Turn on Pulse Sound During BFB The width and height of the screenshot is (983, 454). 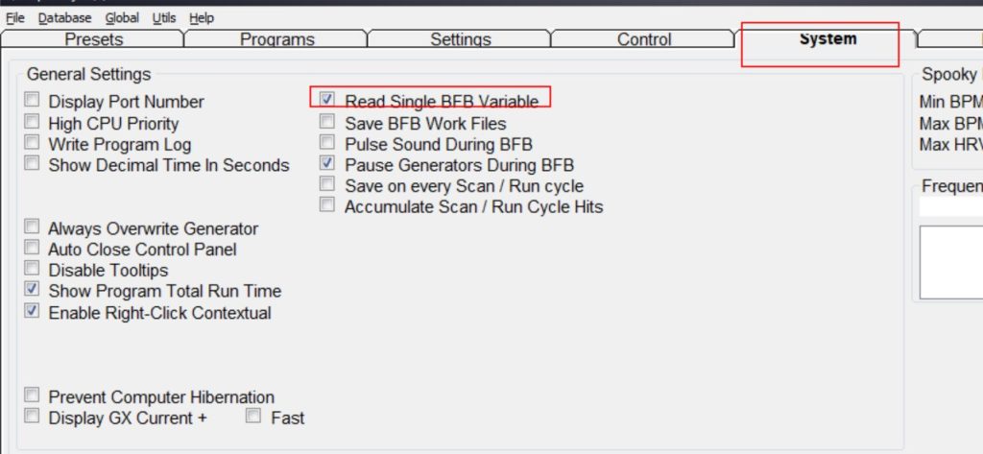[x=328, y=143]
